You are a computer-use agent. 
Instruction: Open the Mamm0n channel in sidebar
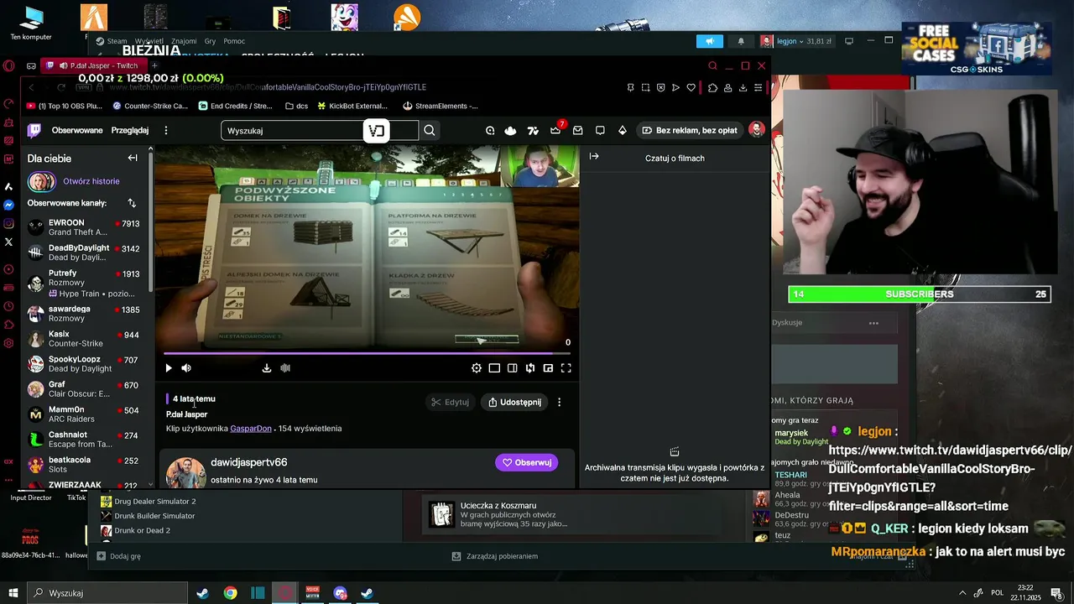point(83,414)
